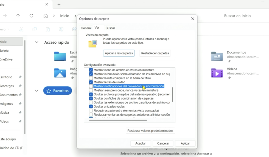
Task: Click pin icon beside Música in sidebar
Action: 20,113
